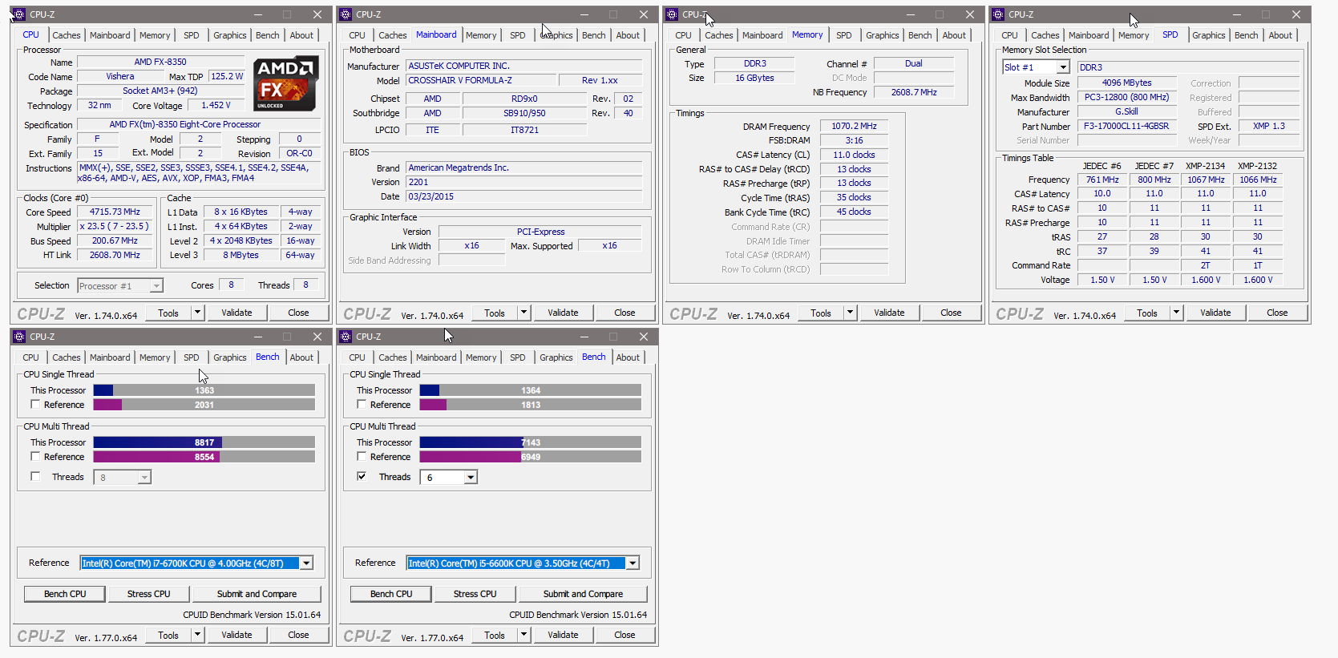Open the i5-6600K Reference CPU dropdown
The image size is (1338, 658).
(633, 563)
